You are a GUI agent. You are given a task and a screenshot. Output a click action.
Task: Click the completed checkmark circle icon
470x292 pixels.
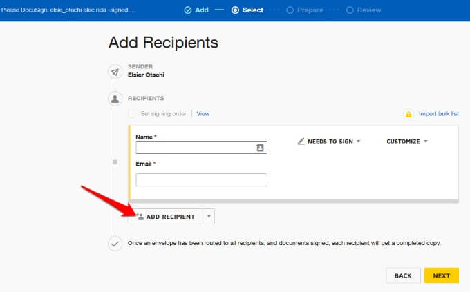pyautogui.click(x=115, y=244)
